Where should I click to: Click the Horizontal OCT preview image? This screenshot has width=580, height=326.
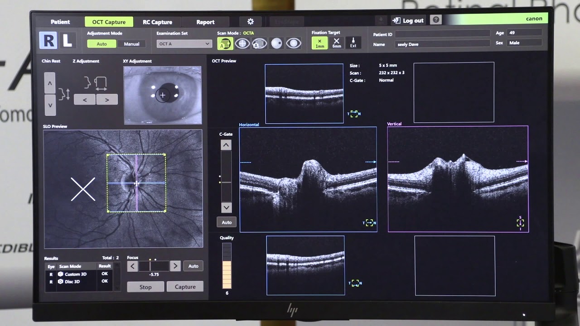pyautogui.click(x=308, y=179)
